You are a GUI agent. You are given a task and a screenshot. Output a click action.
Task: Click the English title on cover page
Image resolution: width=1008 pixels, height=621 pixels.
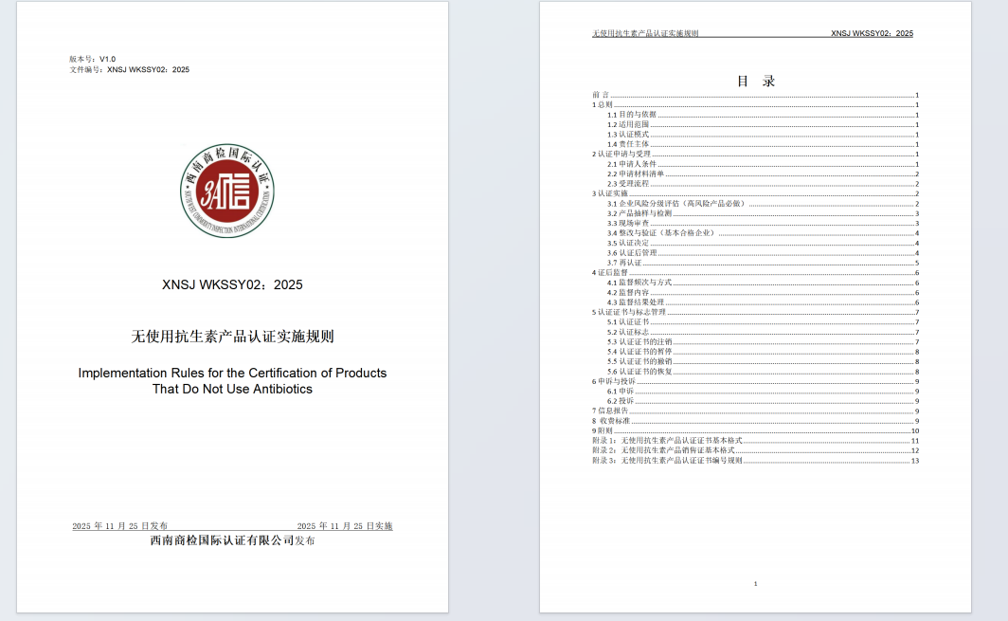click(232, 381)
